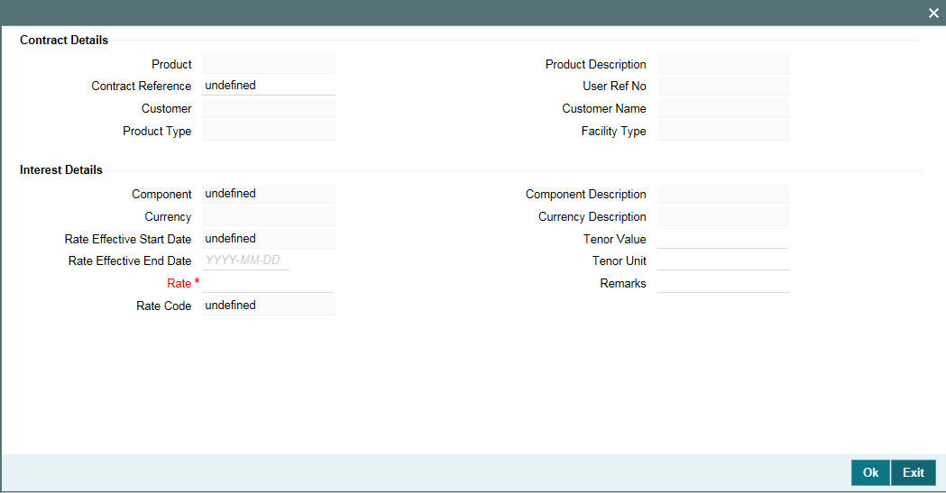Select the Customer field
This screenshot has height=493, width=946.
(269, 108)
